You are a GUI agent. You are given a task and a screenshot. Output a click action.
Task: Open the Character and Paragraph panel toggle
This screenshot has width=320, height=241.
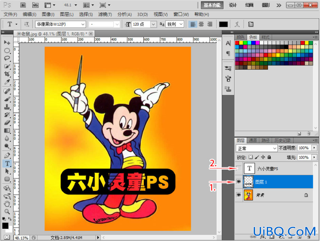click(251, 24)
